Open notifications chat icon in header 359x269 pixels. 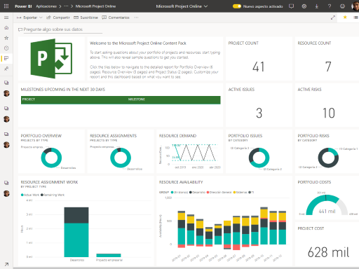291,6
